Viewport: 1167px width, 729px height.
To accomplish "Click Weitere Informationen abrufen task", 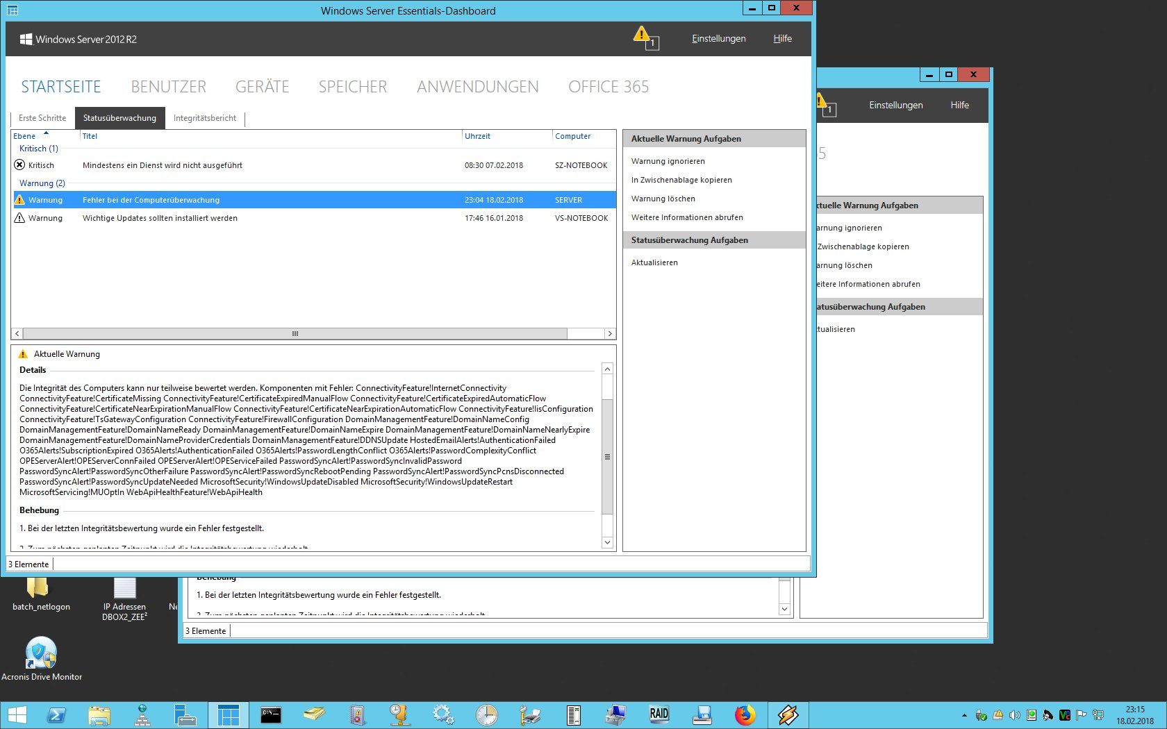I will click(x=687, y=217).
